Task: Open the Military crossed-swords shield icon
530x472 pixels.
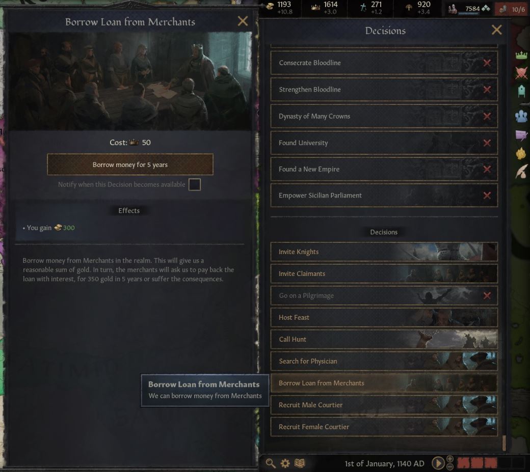Action: [521, 72]
